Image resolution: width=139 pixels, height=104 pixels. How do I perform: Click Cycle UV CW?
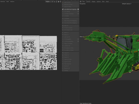[70, 62]
